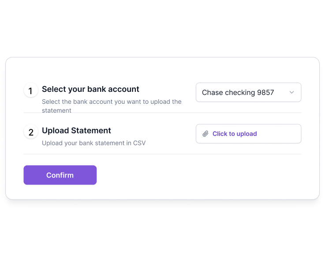Viewport: 325px width, 257px height.
Task: Open the Chase checking 9857 dropdown
Action: 249,92
